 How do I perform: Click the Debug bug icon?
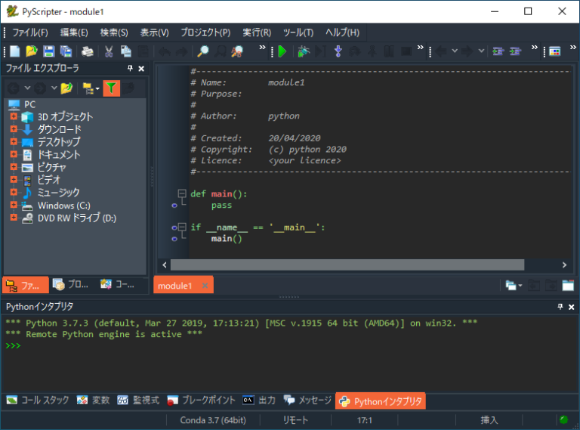point(304,51)
